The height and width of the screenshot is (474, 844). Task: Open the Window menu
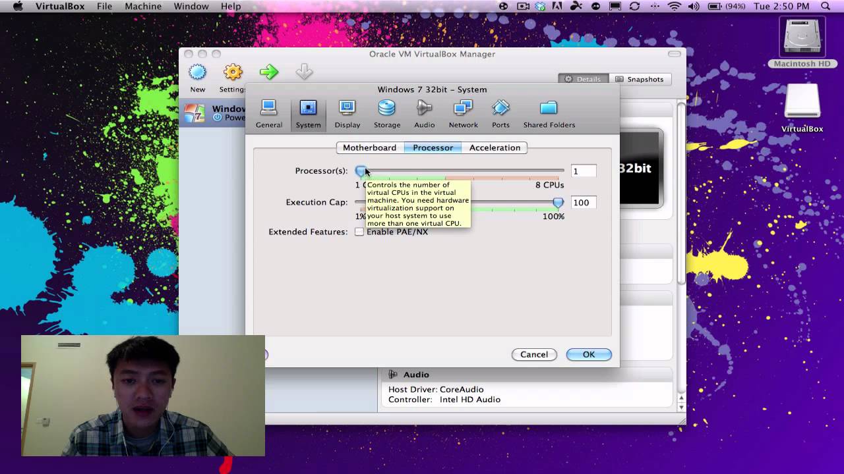coord(191,7)
